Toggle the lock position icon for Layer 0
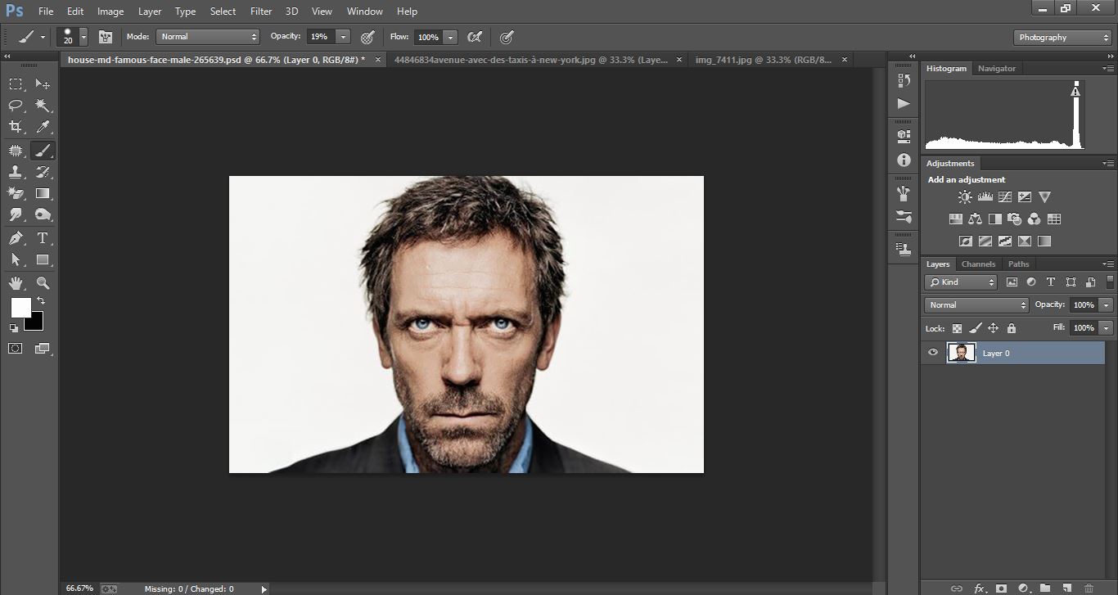The height and width of the screenshot is (595, 1118). tap(993, 327)
